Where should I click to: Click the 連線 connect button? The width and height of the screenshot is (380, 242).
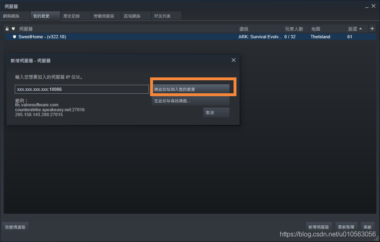367,227
